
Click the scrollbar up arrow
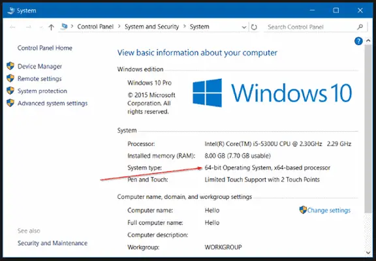click(x=368, y=40)
